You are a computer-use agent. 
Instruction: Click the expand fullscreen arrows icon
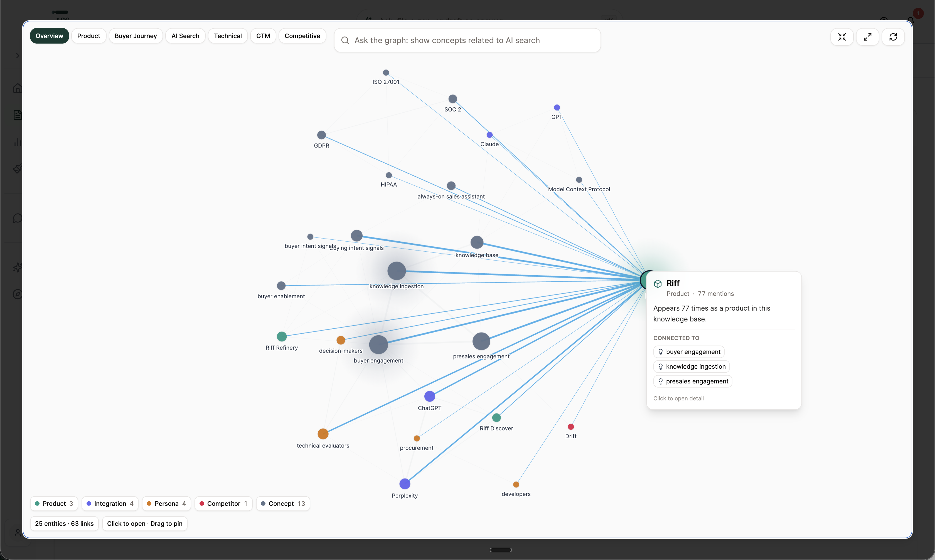coord(867,37)
